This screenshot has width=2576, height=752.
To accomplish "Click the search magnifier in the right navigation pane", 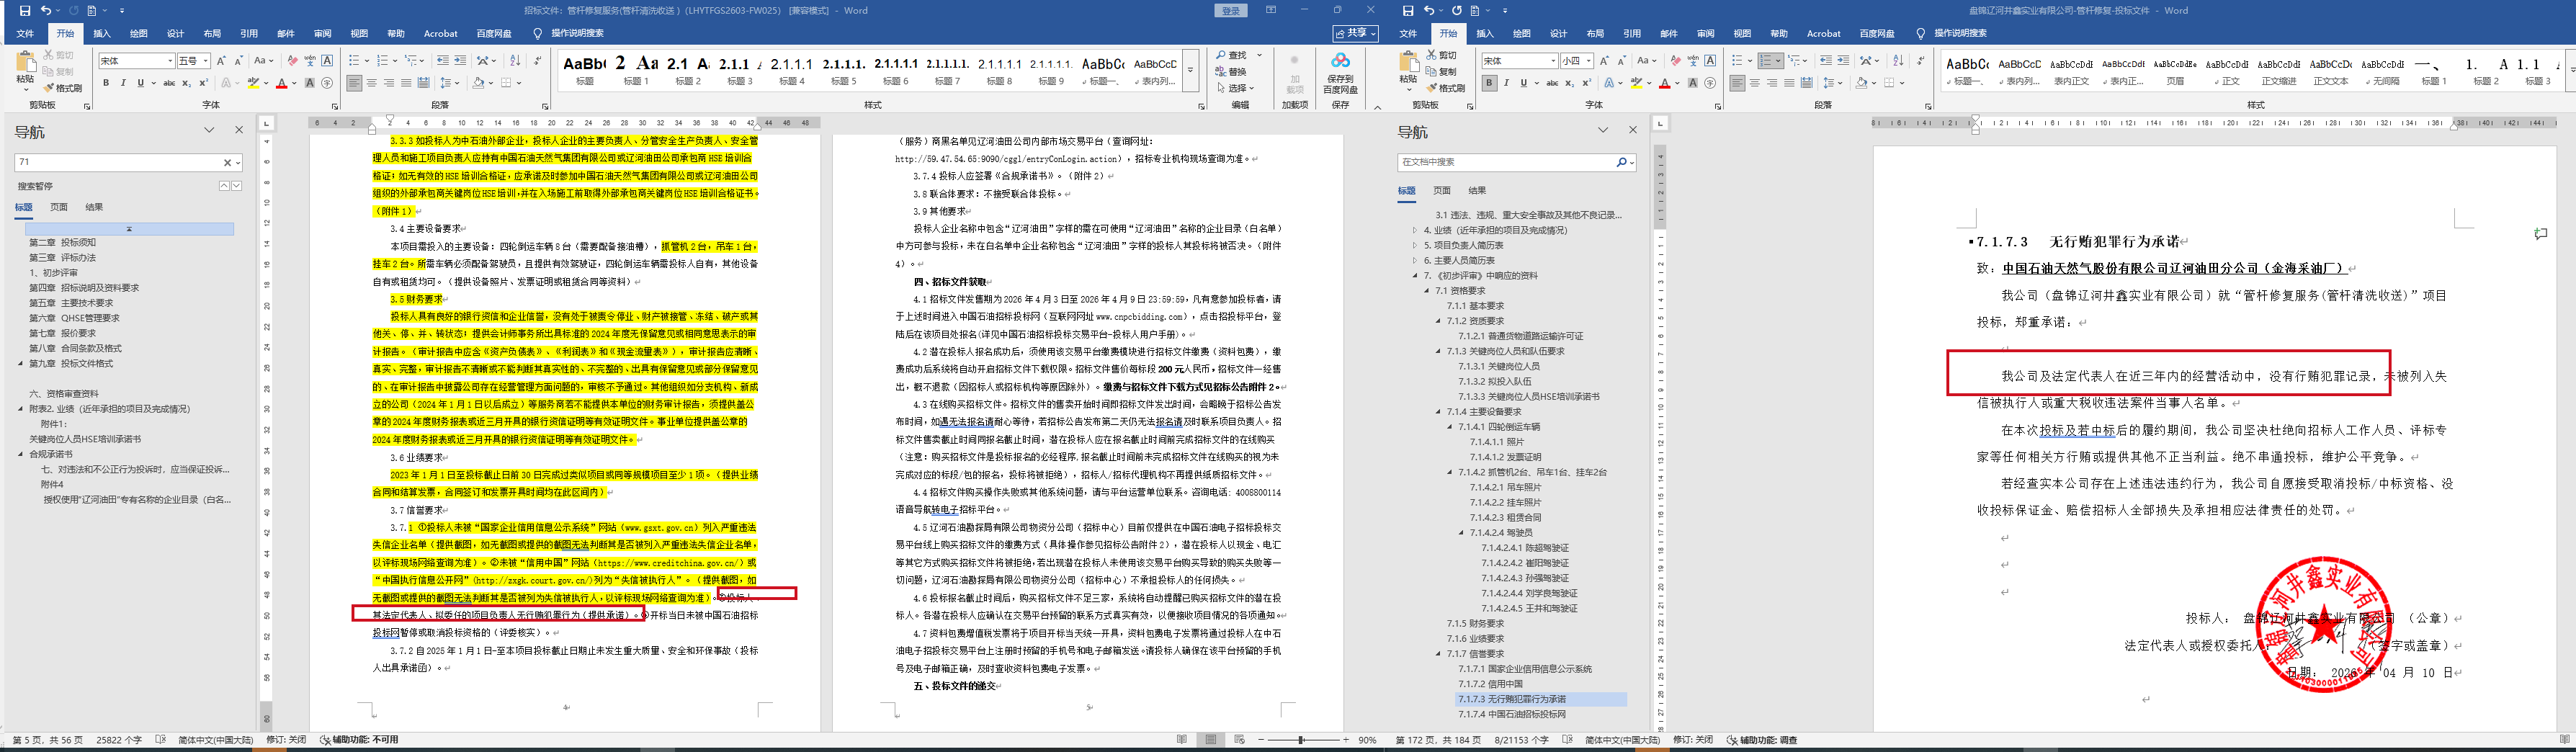I will pyautogui.click(x=1621, y=162).
